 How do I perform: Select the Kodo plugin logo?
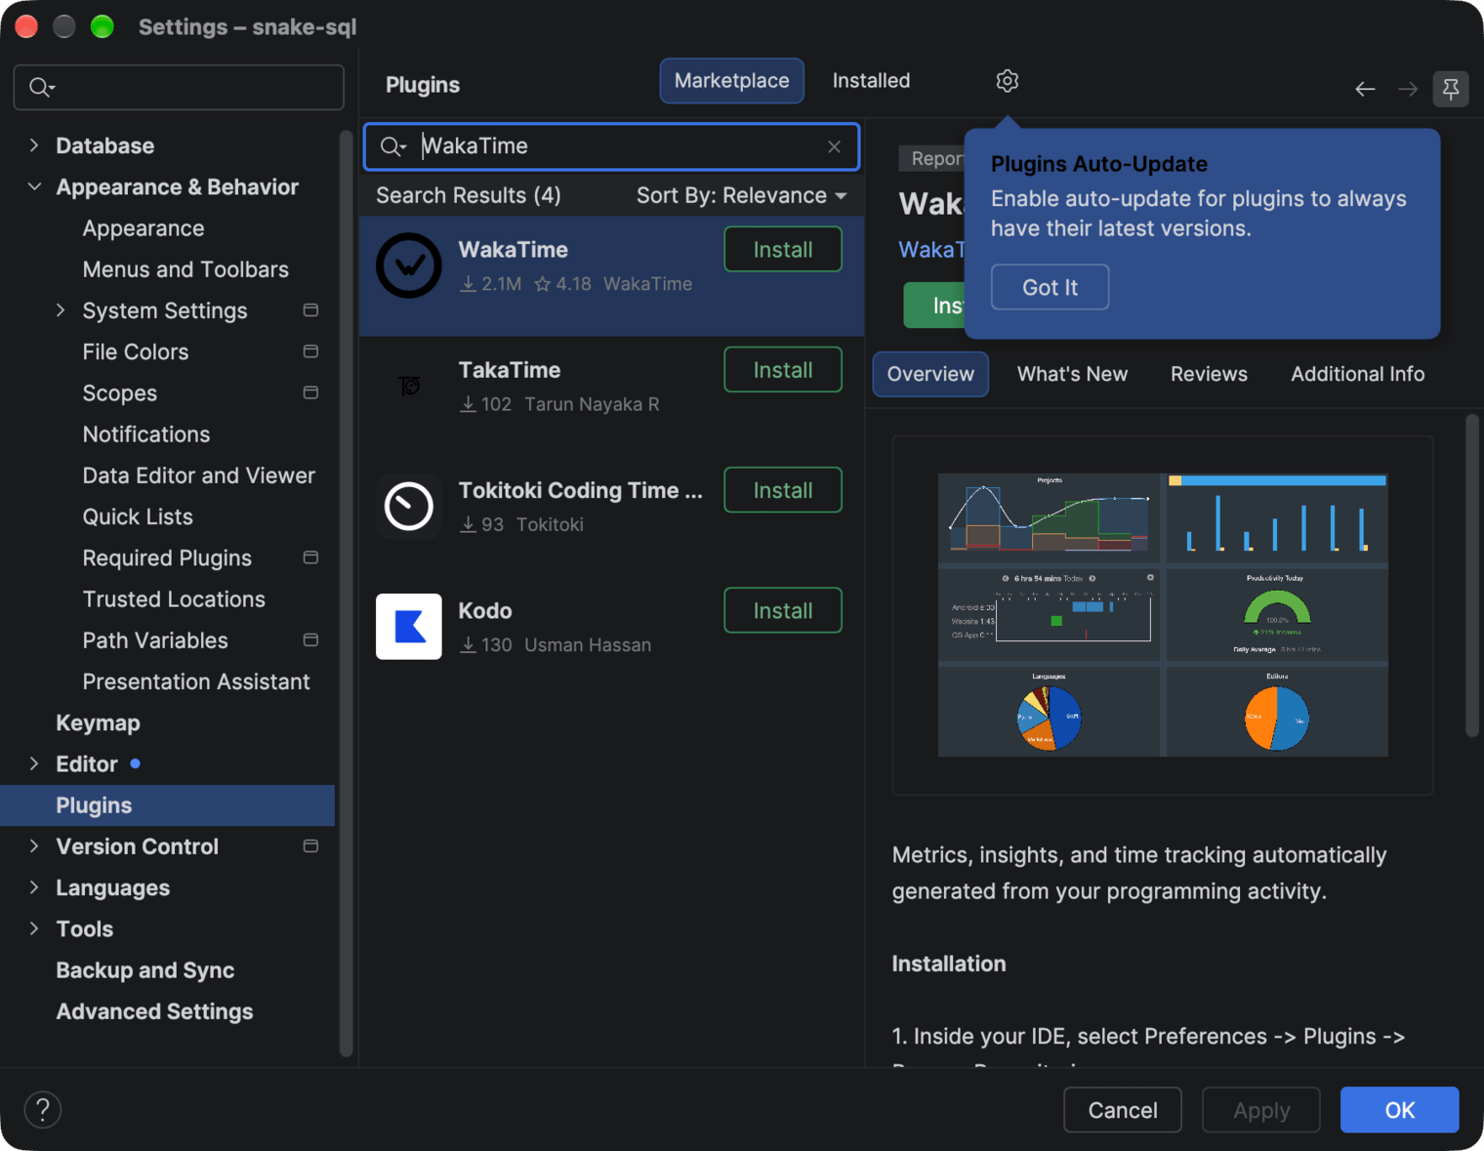(408, 626)
